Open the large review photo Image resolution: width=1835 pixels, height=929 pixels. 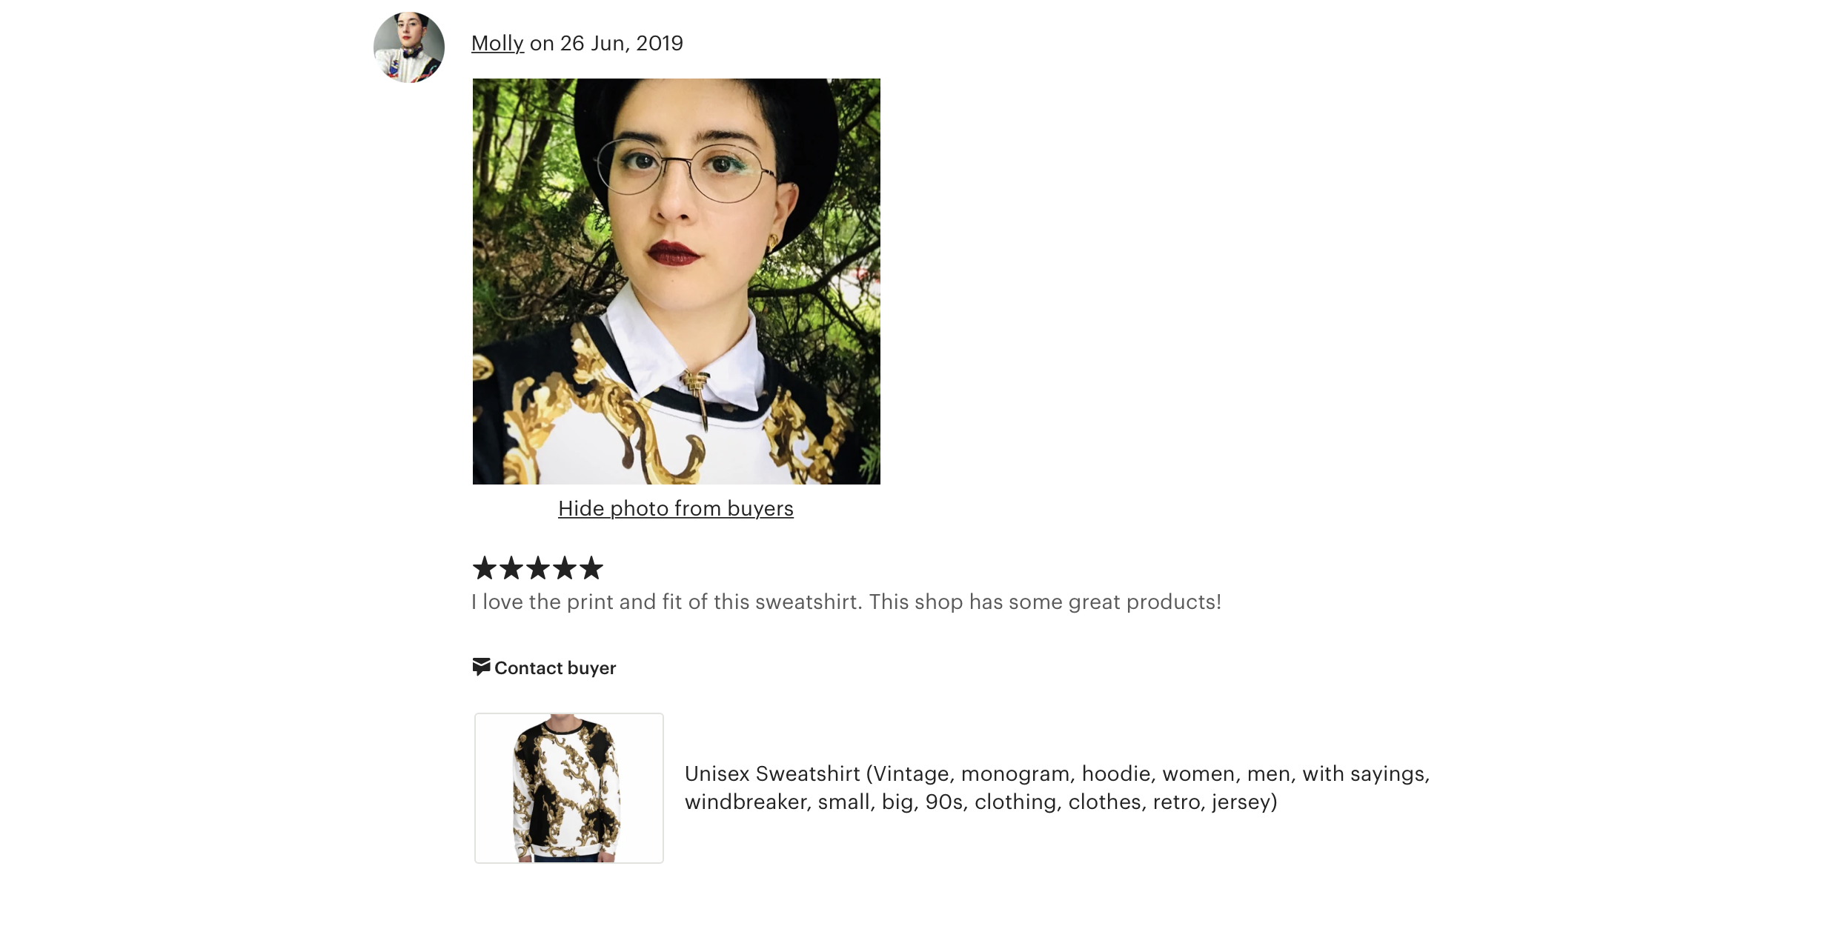coord(677,282)
